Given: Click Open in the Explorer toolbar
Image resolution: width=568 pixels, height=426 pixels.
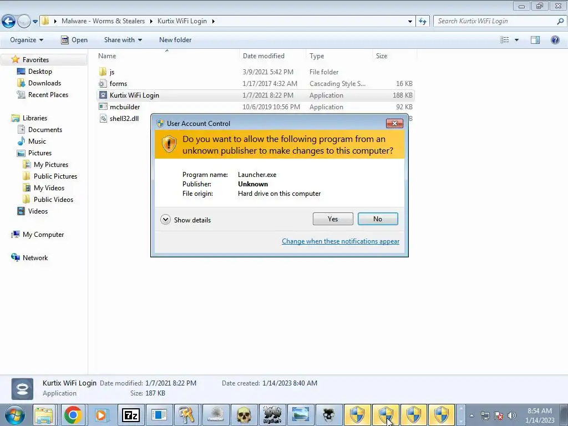Looking at the screenshot, I should coord(75,40).
